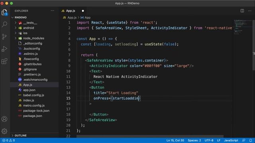Screen dimensions: 255x143
Task: Open notifications bell in status bar
Action: point(251,140)
